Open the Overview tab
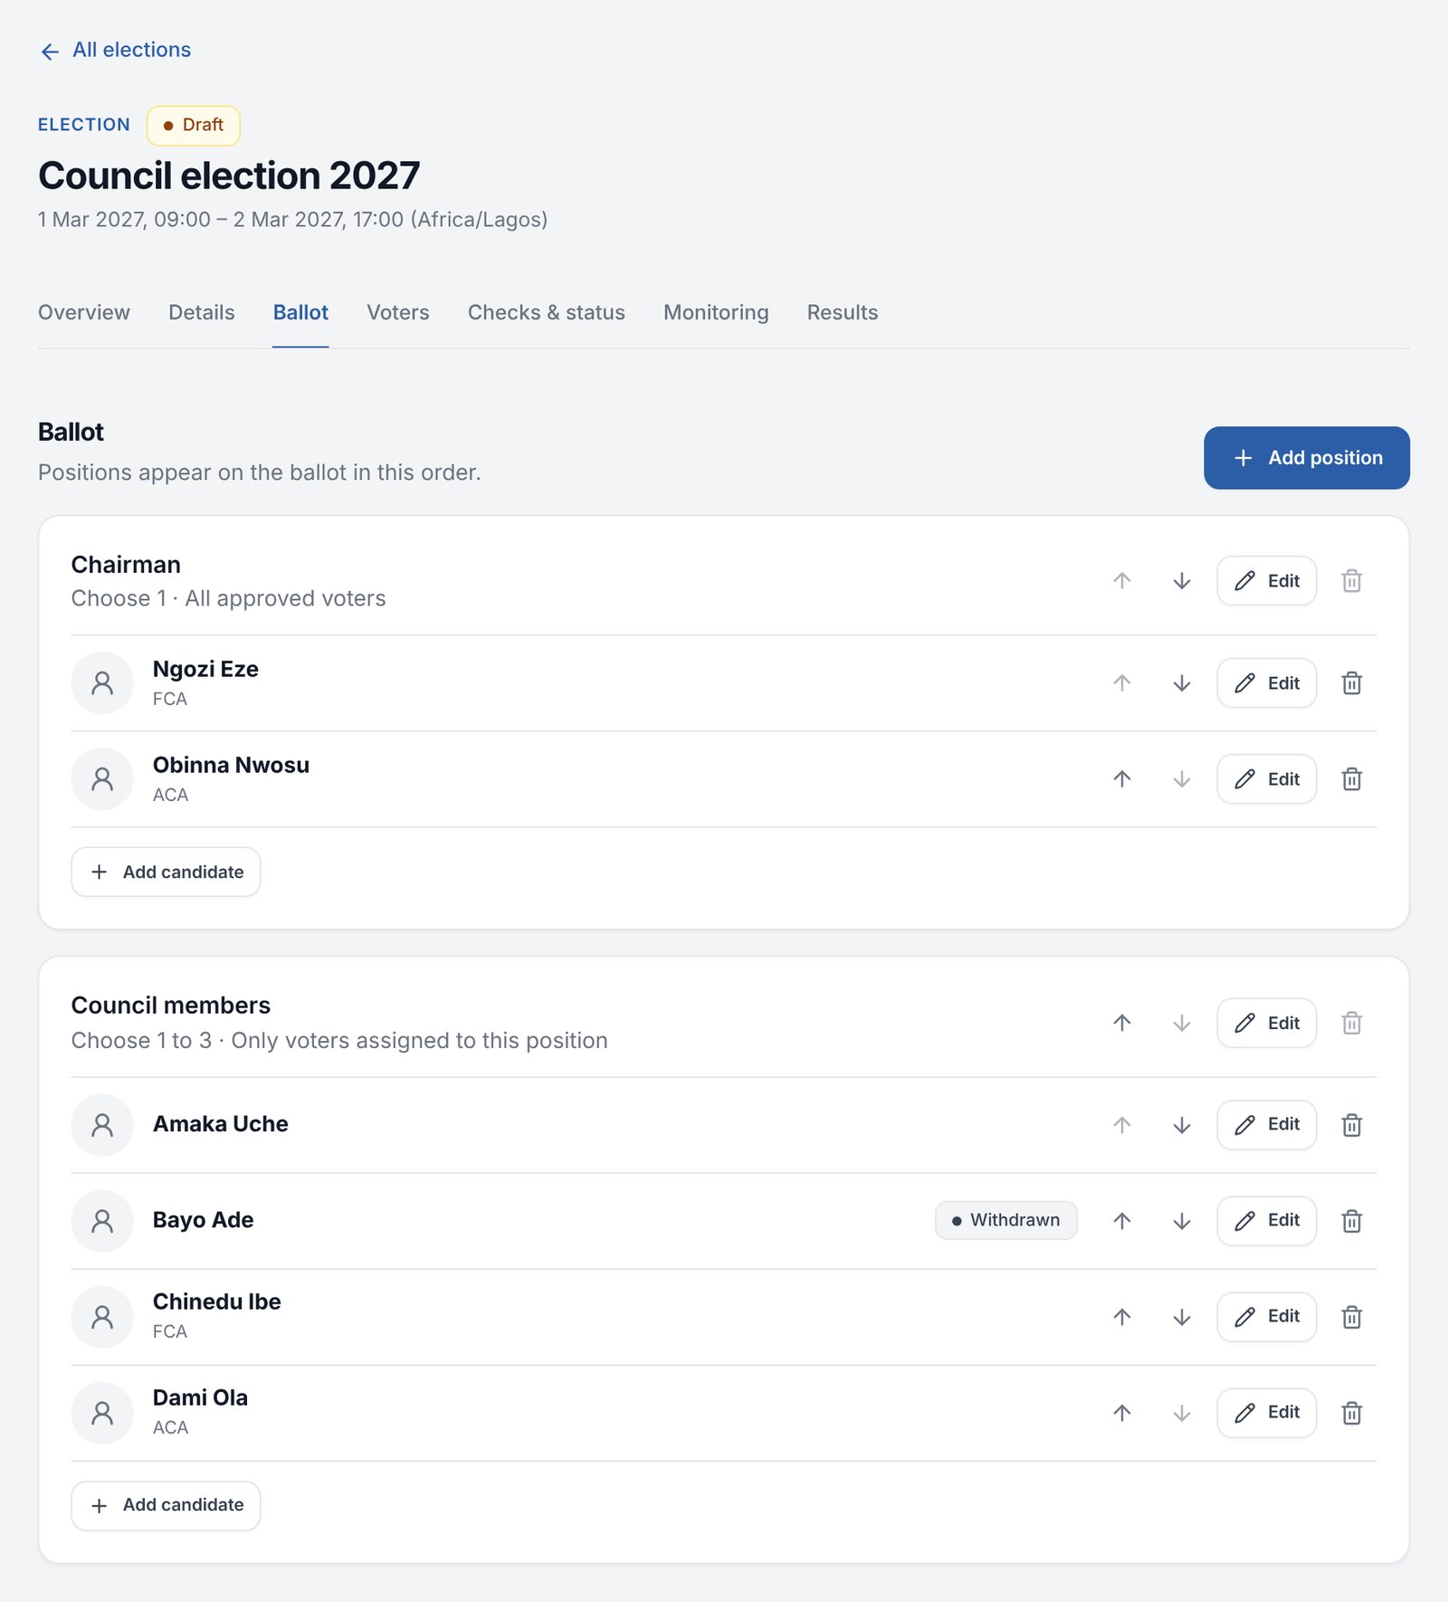Image resolution: width=1448 pixels, height=1602 pixels. (x=84, y=312)
